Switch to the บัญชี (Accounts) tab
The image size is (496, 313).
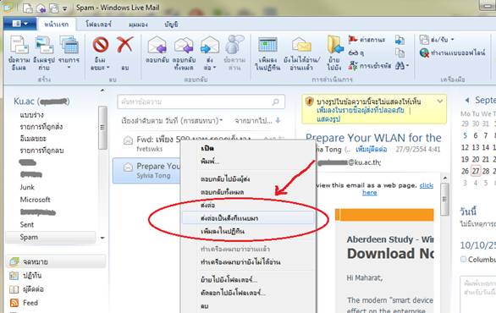click(171, 25)
